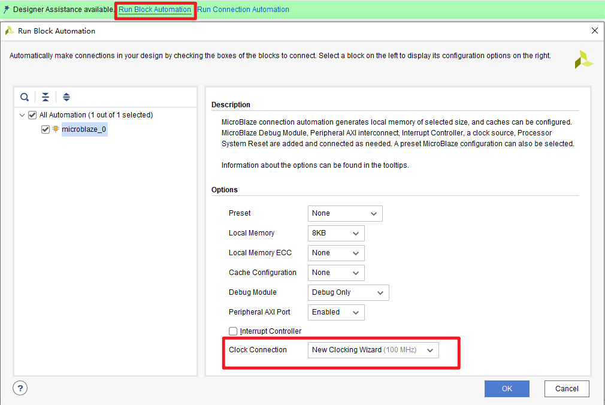This screenshot has height=405, width=605.
Task: Close the Run Block Automation dialog
Action: 595,31
